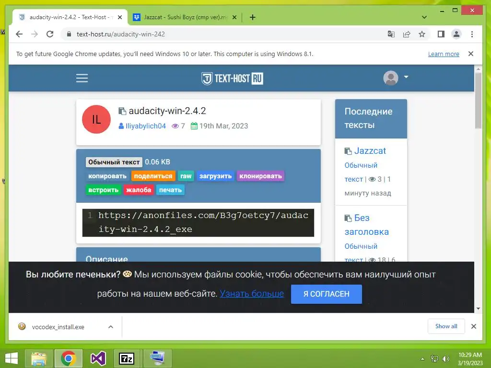491x368 pixels.
Task: Click the Learn more link
Action: point(444,54)
